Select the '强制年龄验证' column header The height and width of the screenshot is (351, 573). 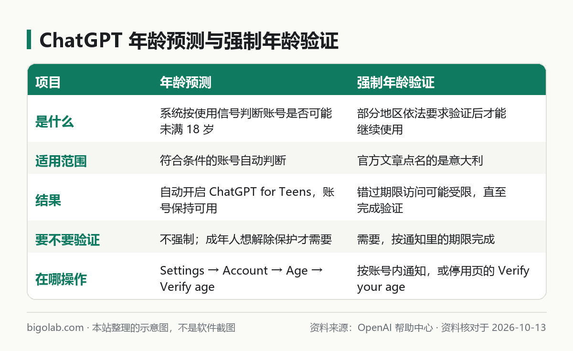(395, 83)
